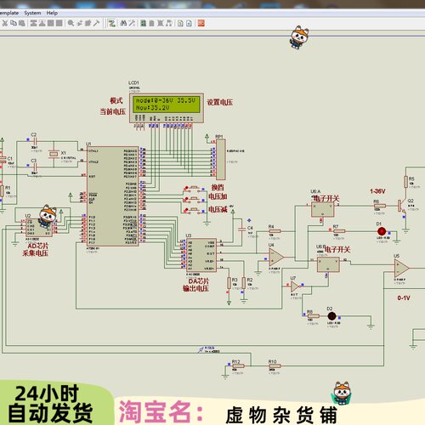
Task: Select resistor R5
Action: (406, 182)
